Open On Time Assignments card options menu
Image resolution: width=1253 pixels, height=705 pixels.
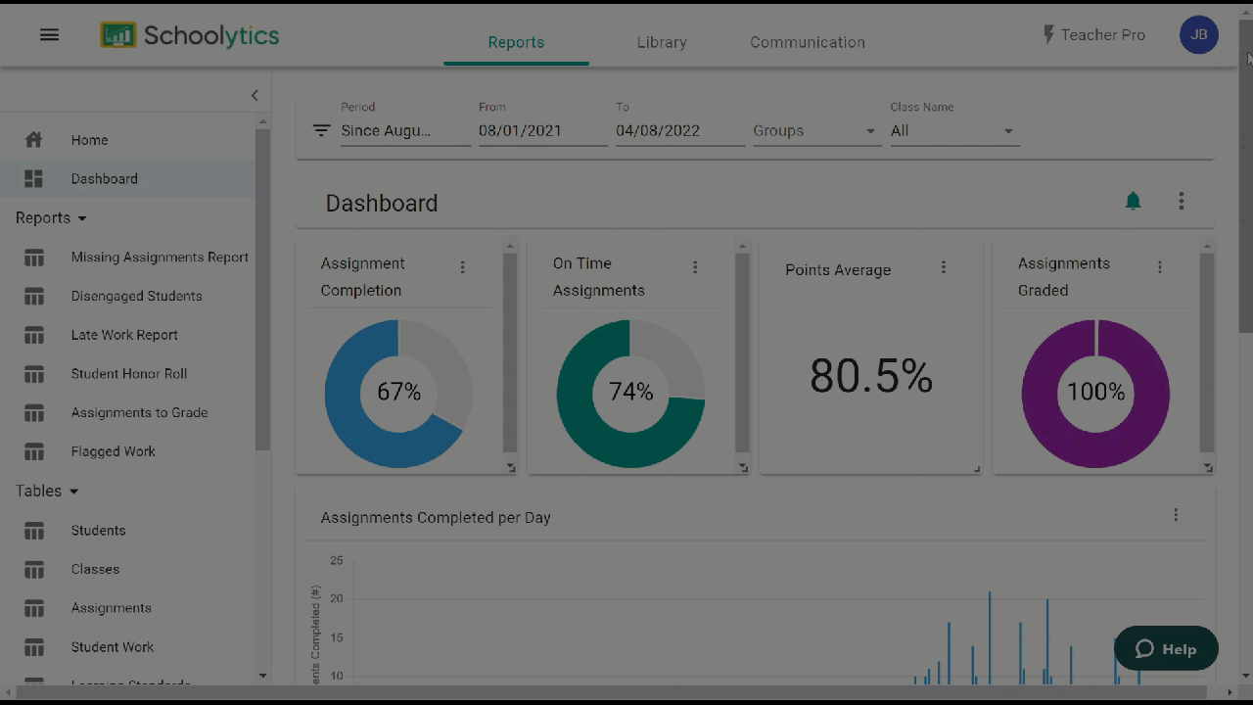pyautogui.click(x=695, y=267)
